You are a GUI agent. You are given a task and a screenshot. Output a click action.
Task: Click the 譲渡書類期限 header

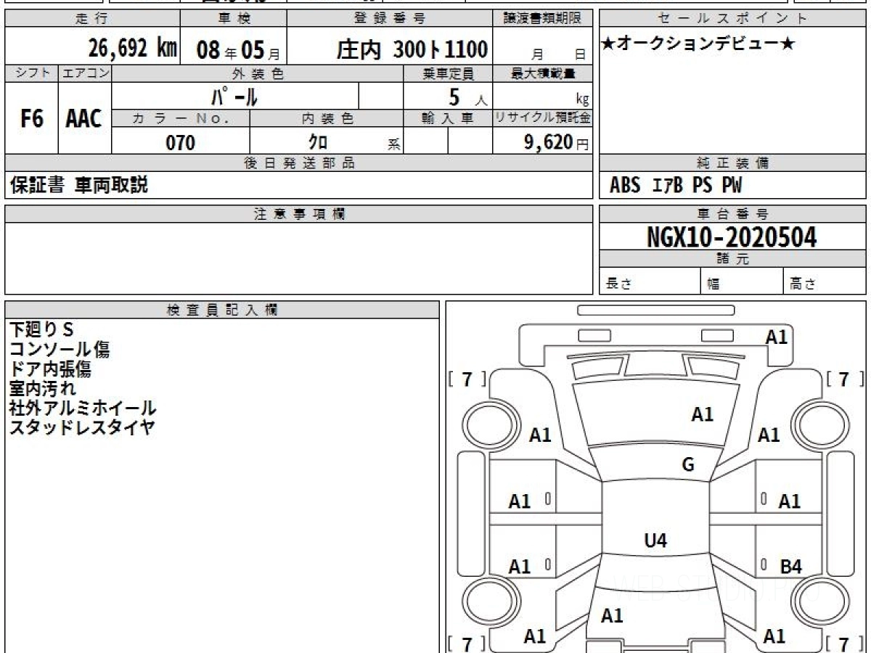pos(542,19)
